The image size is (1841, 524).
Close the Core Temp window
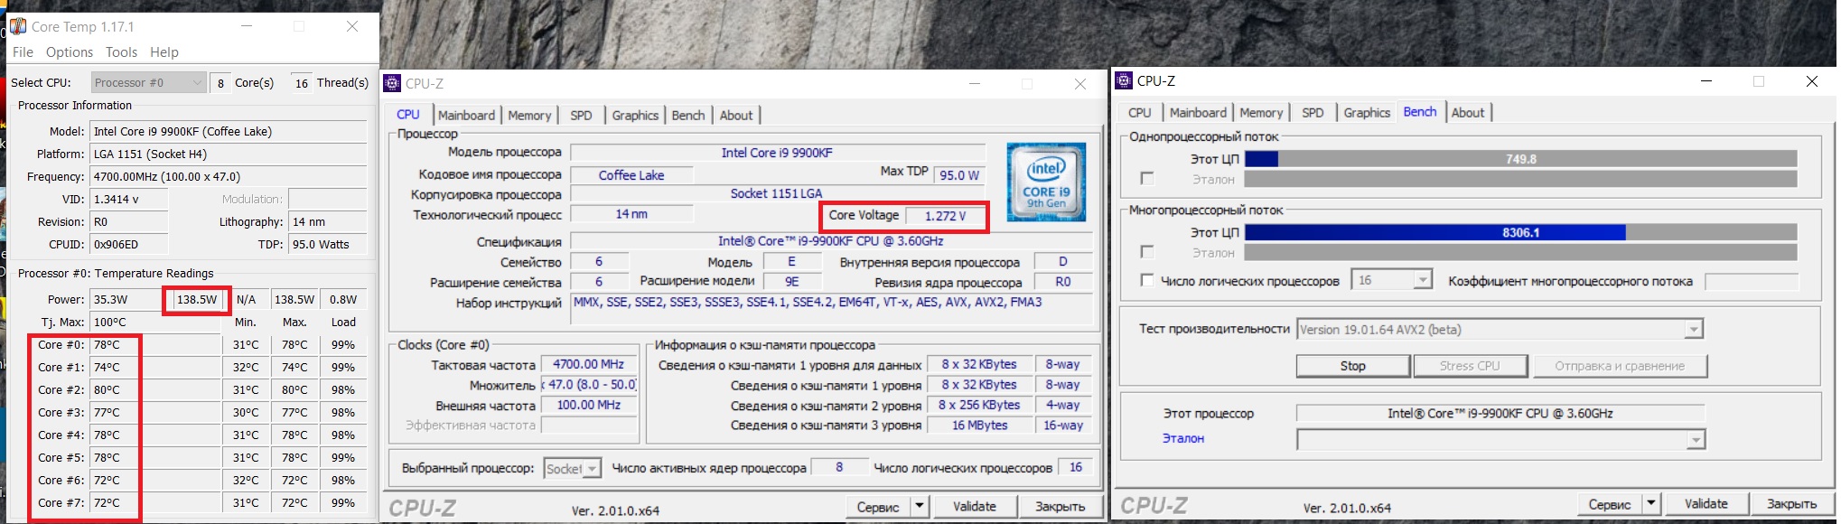[352, 26]
